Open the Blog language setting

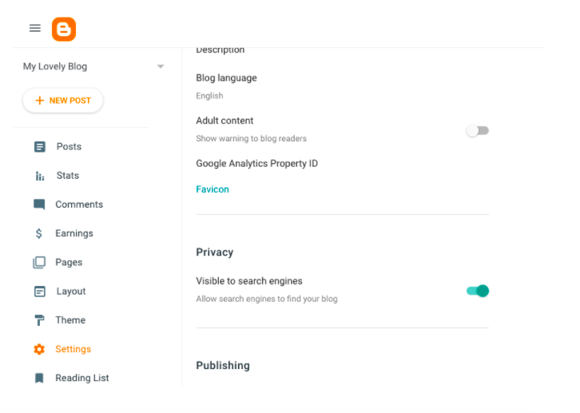tap(226, 78)
